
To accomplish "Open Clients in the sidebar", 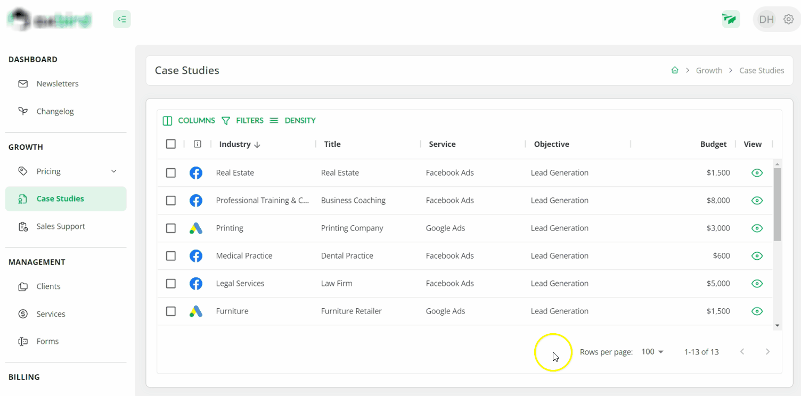I will 66,286.
